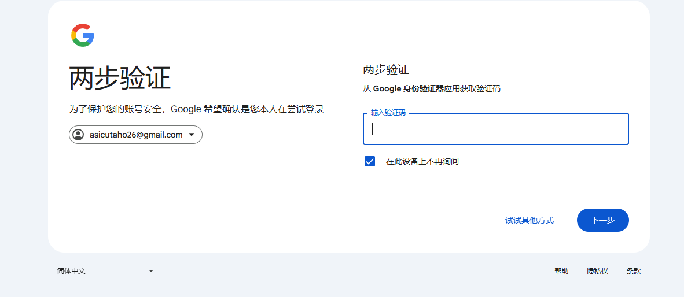Click the small 两步验证 subheading

point(386,70)
